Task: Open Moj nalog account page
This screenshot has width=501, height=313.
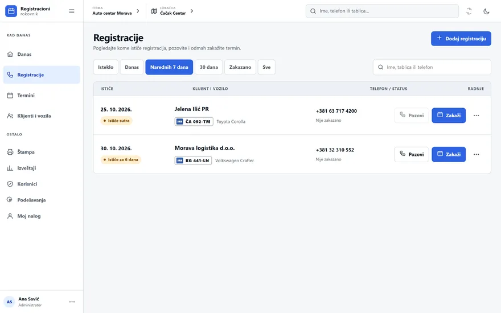Action: (42, 216)
